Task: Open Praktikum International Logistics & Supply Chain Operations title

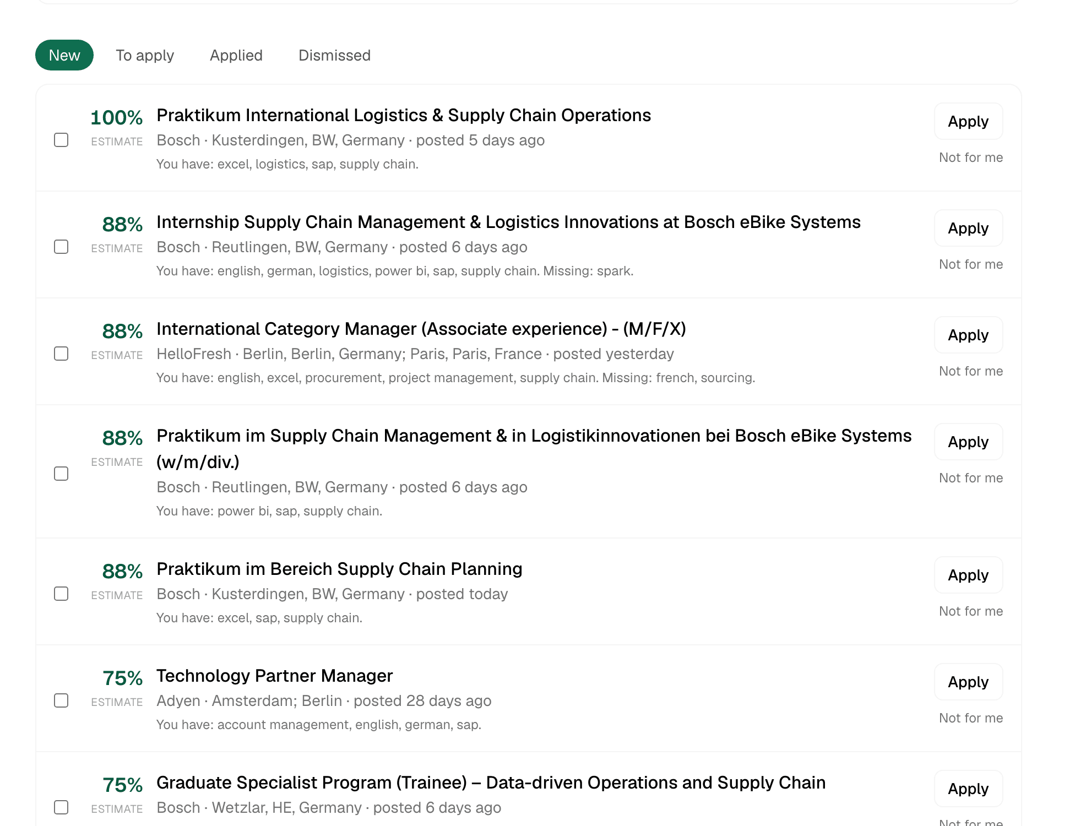Action: point(404,115)
